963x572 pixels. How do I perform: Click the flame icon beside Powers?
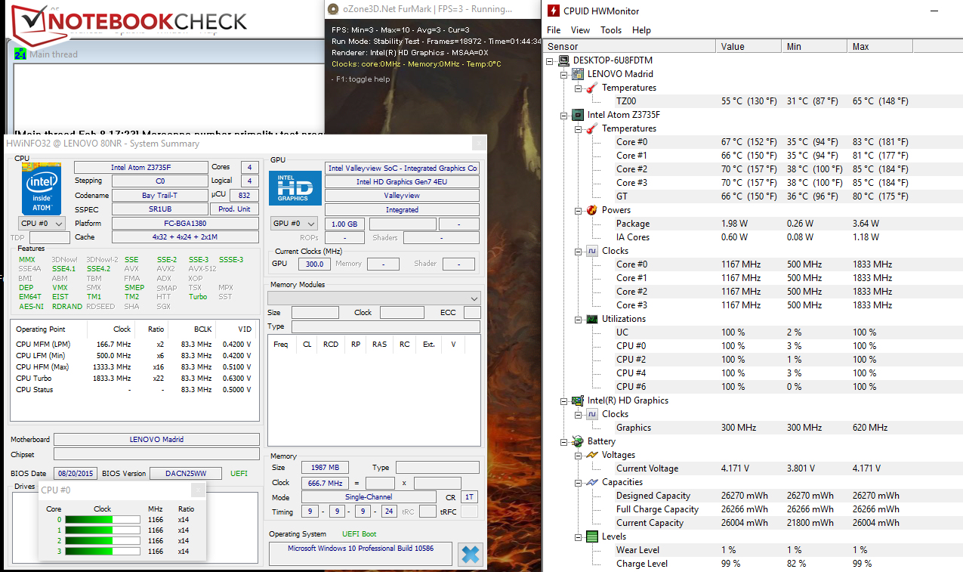[593, 210]
